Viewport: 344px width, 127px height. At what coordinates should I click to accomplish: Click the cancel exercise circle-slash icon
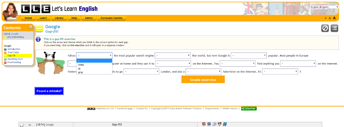pyautogui.click(x=325, y=28)
